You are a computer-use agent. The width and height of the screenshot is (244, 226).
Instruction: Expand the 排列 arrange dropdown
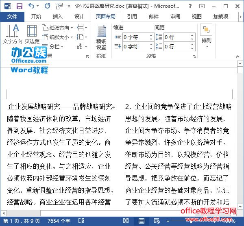(206, 36)
